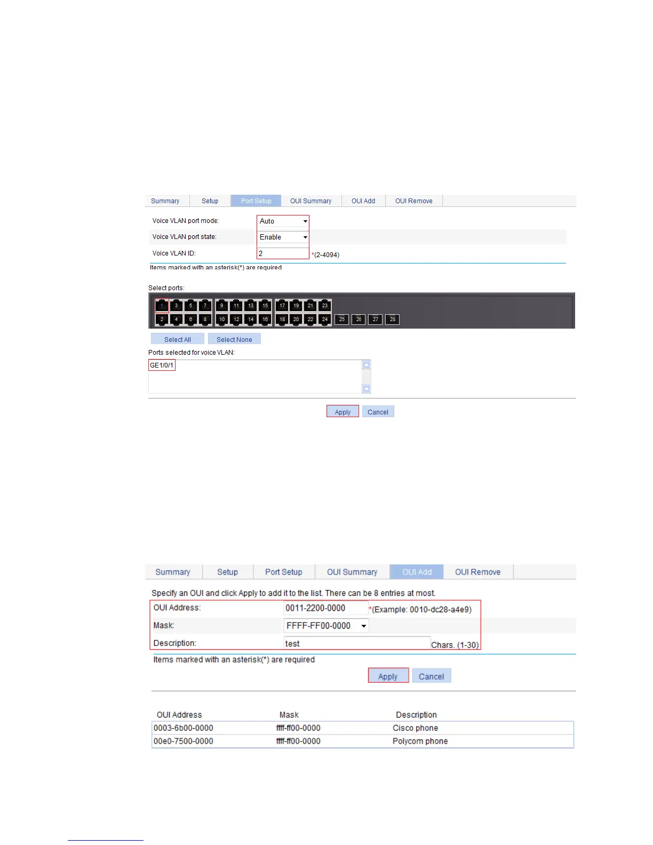Open Summary tab in the OUI Add page
Image resolution: width=653 pixels, height=845 pixels.
click(x=173, y=572)
